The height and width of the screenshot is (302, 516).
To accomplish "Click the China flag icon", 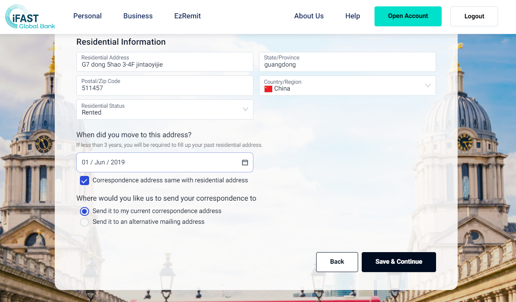I will (x=268, y=89).
